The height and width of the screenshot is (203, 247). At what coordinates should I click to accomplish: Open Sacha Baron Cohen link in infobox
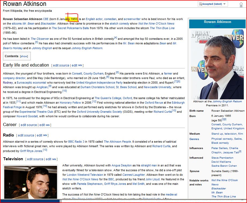[x=224, y=166]
